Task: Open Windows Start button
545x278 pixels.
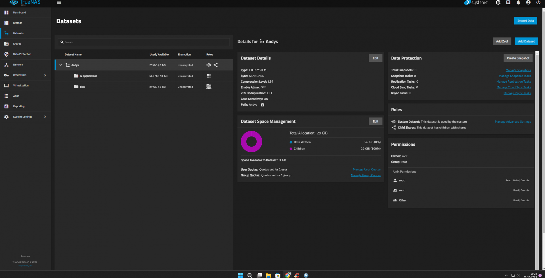Action: click(240, 275)
